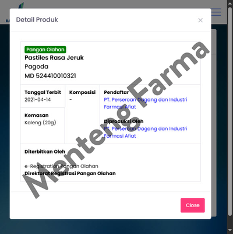233x234 pixels.
Task: Click Direktorat Registrasi Pangan Olahan text
Action: (70, 173)
